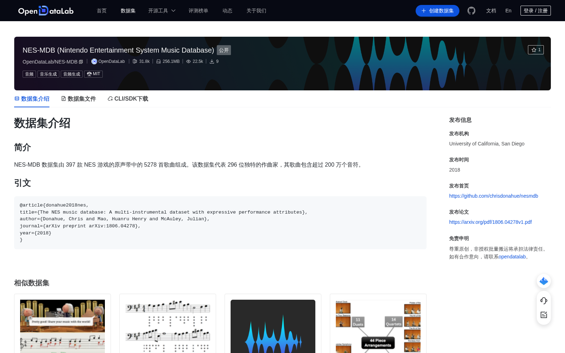Open the arxiv.org 1806.04278v1 paper link
This screenshot has height=353, width=565.
[x=490, y=222]
